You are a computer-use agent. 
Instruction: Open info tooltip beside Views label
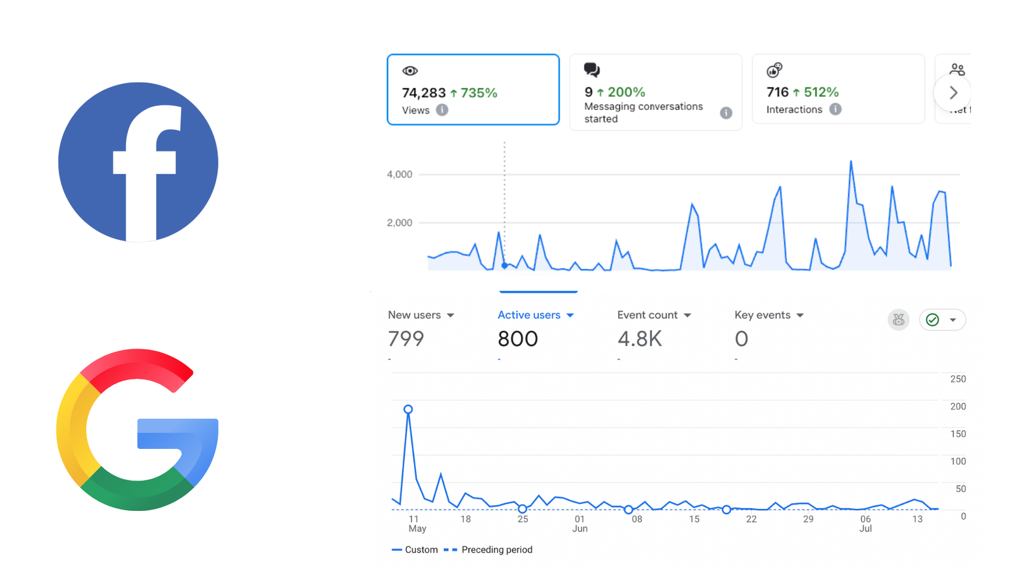click(x=442, y=110)
